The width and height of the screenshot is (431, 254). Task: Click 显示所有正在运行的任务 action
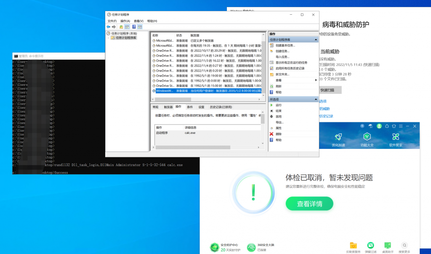pos(291,63)
